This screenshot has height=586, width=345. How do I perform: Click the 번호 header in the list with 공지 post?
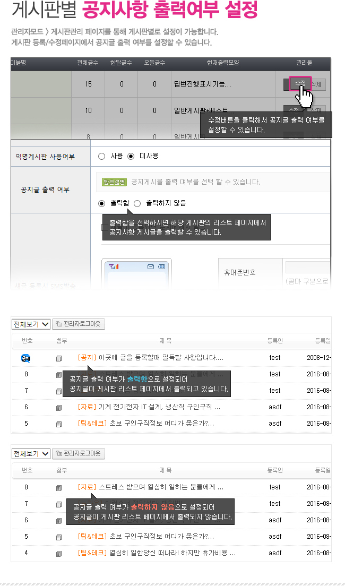(x=27, y=340)
